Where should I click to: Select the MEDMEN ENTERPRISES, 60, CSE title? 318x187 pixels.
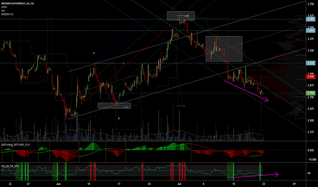click(x=18, y=4)
